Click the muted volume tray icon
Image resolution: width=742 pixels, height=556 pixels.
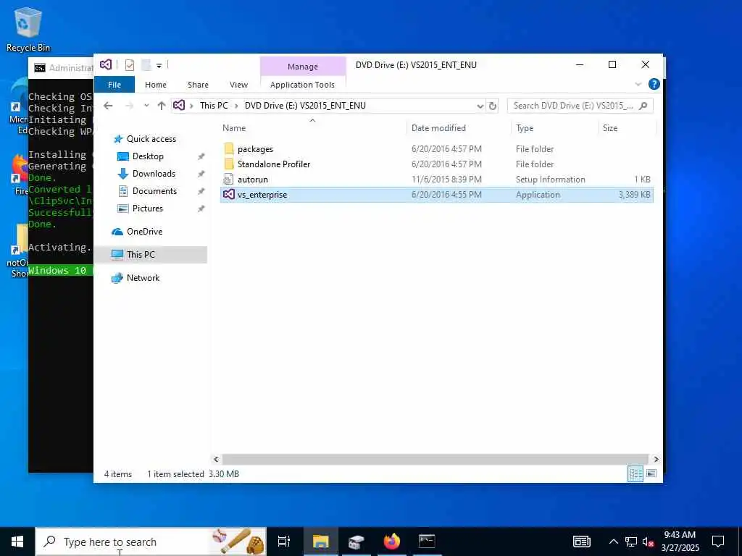tap(648, 542)
